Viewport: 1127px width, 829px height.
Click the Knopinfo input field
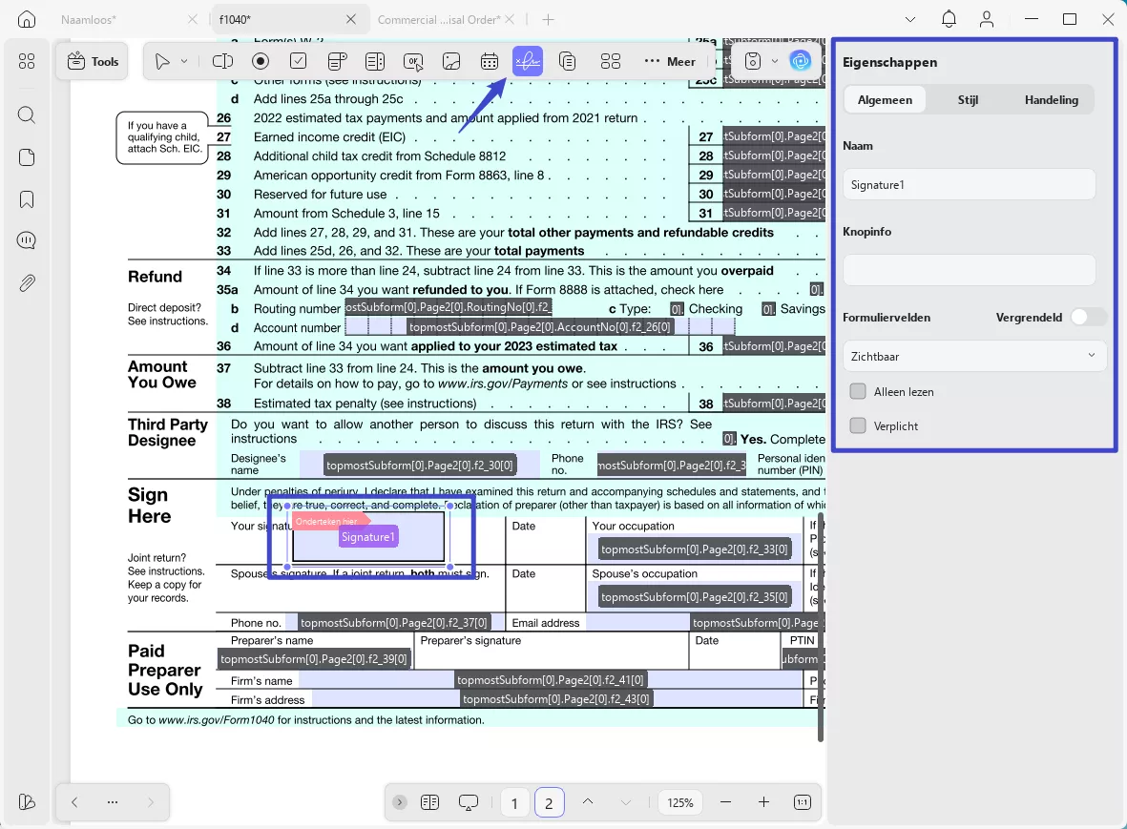coord(969,270)
